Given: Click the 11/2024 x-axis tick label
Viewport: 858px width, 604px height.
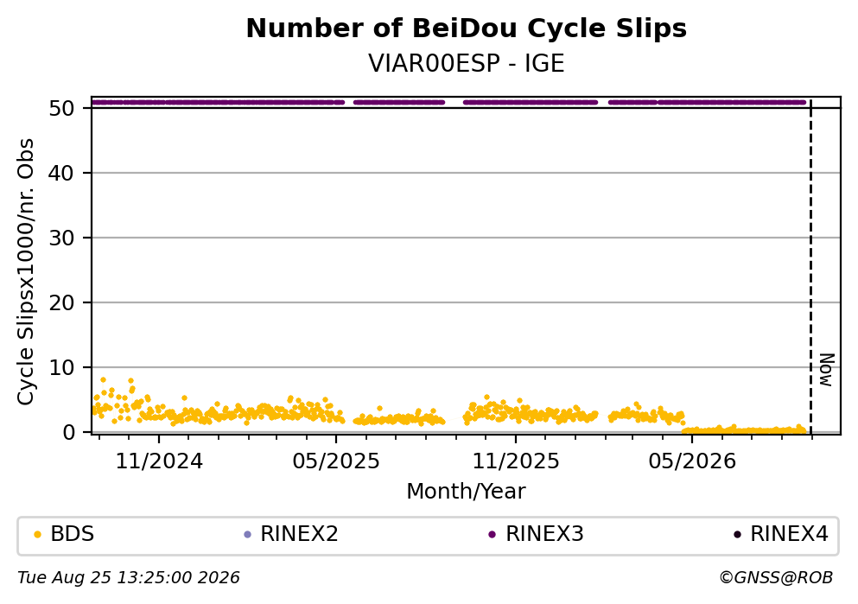Looking at the screenshot, I should tap(159, 461).
